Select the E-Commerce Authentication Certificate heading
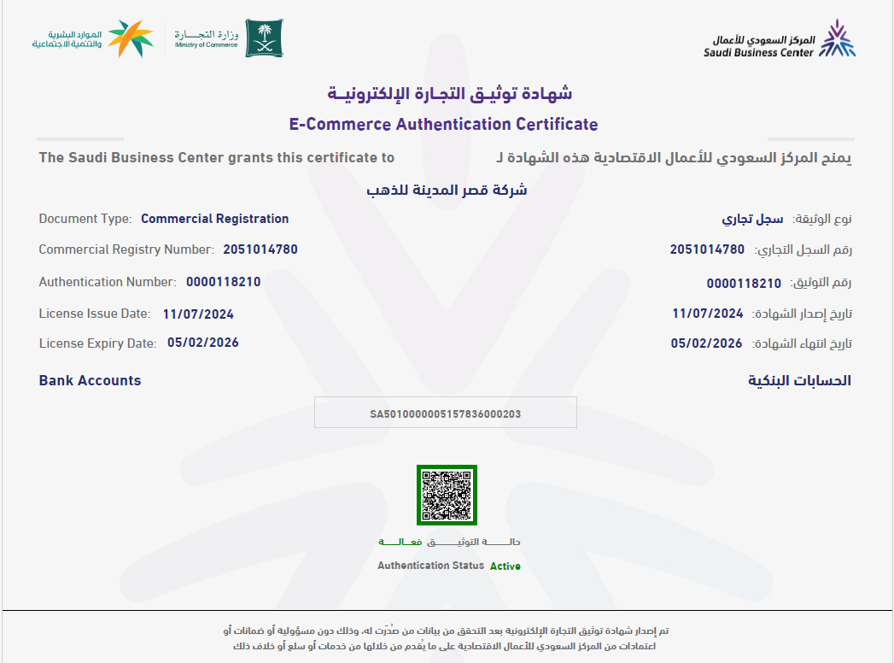This screenshot has width=894, height=663. pos(447,124)
